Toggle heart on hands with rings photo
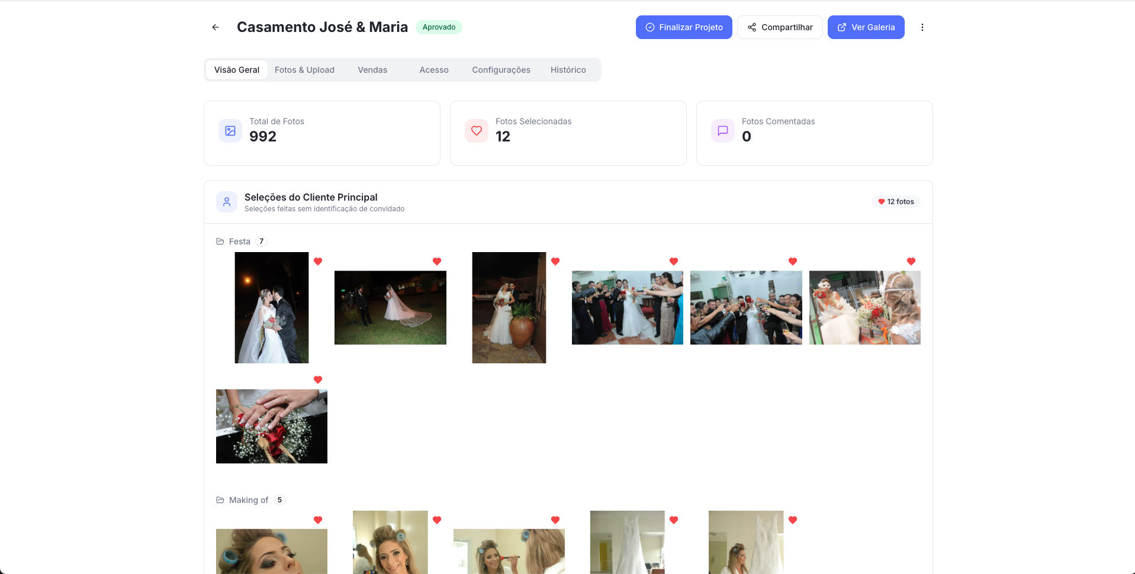The width and height of the screenshot is (1135, 574). 318,380
